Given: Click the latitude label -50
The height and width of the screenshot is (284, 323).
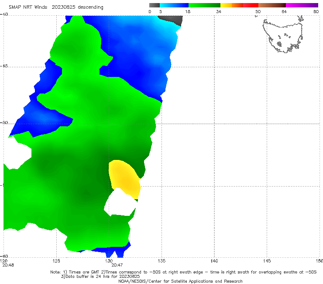Looking at the screenshot, I should [4, 123].
